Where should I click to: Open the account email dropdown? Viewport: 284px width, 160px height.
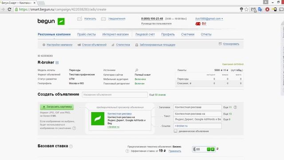[x=209, y=19]
